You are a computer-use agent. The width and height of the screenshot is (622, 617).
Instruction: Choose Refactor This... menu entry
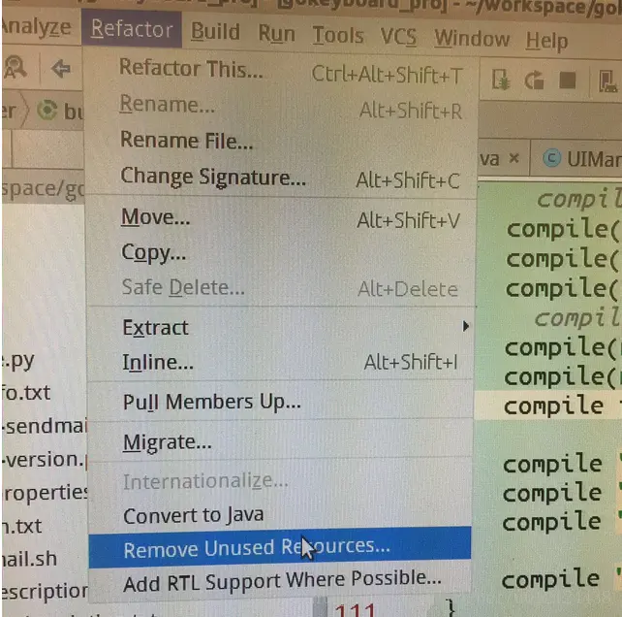[x=281, y=72]
